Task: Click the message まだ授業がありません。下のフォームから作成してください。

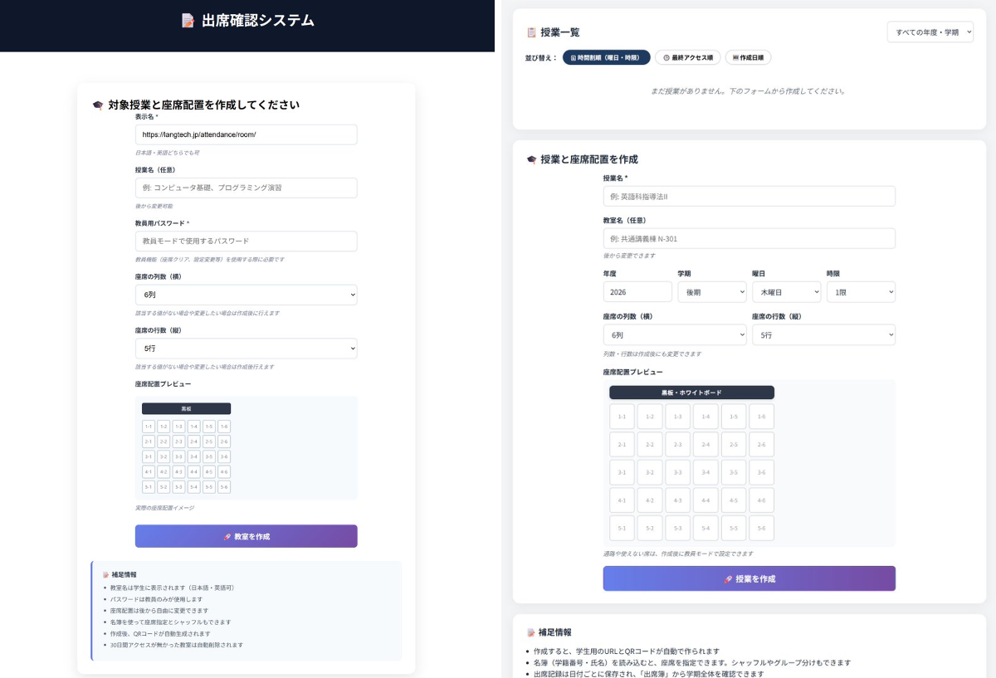Action: pyautogui.click(x=749, y=91)
